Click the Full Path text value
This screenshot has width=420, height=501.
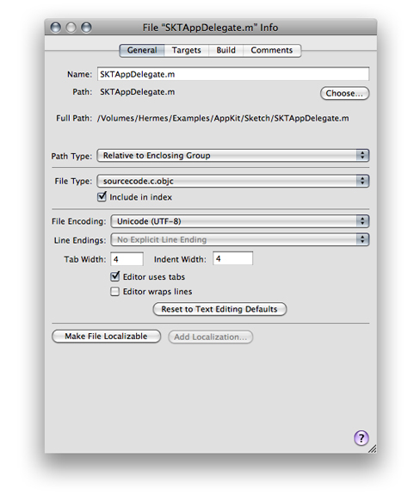point(223,118)
